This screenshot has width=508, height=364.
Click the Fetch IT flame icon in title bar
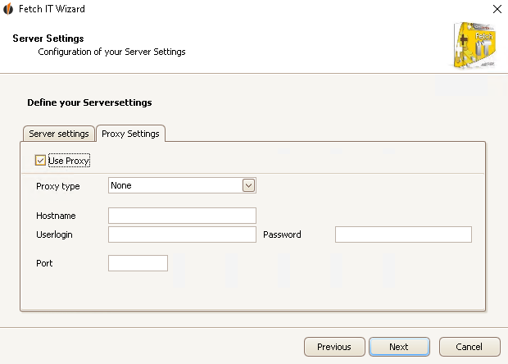pyautogui.click(x=8, y=9)
